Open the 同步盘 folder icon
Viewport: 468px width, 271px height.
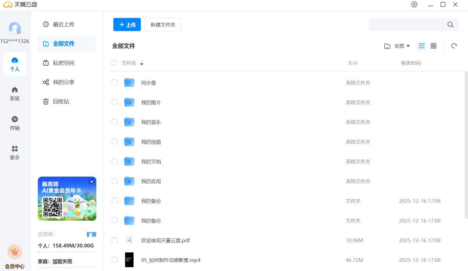[129, 83]
